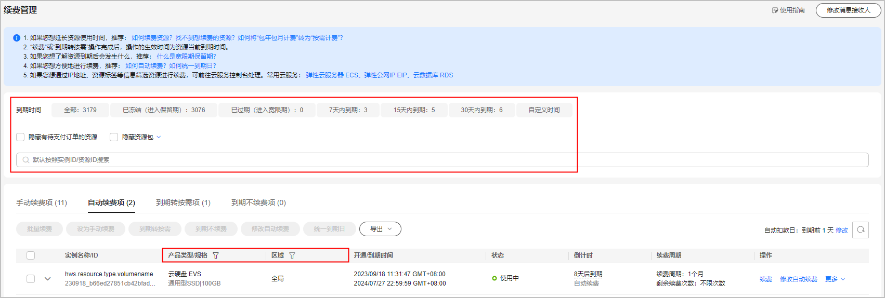This screenshot has height=298, width=885.
Task: Click 修改自动续费 link in row operations
Action: [x=799, y=279]
